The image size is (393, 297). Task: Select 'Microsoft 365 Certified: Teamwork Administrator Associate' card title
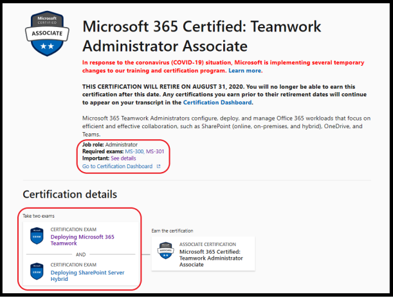[x=211, y=258]
